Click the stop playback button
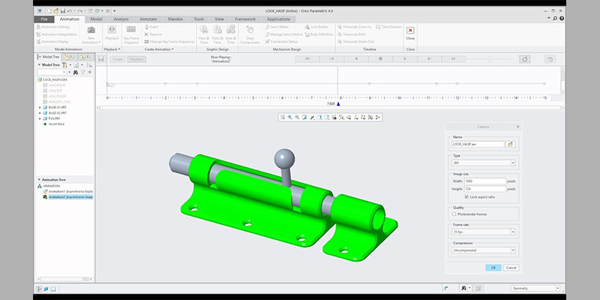The width and height of the screenshot is (600, 300). click(380, 59)
